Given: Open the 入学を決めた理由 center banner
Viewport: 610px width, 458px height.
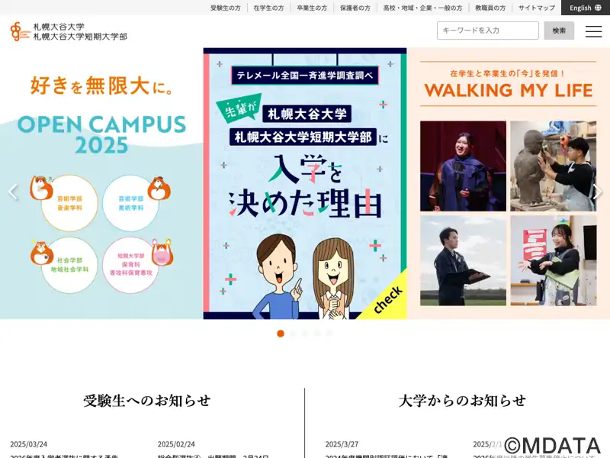Looking at the screenshot, I should [x=305, y=183].
